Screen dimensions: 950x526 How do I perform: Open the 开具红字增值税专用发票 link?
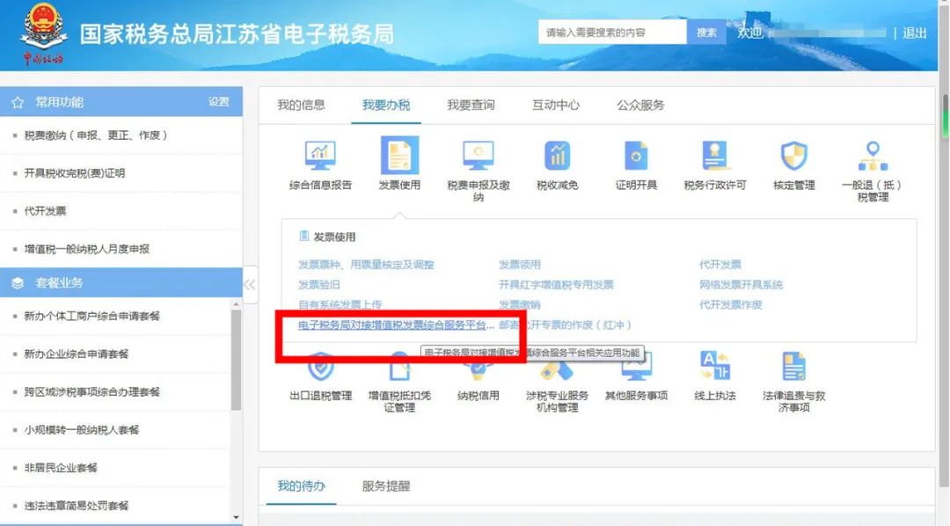(556, 285)
